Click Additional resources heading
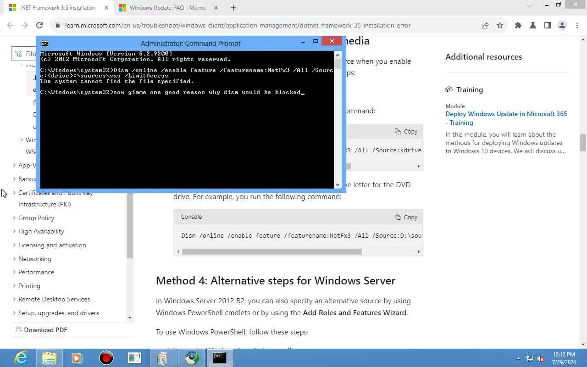Screen dimensions: 587x367 484,57
